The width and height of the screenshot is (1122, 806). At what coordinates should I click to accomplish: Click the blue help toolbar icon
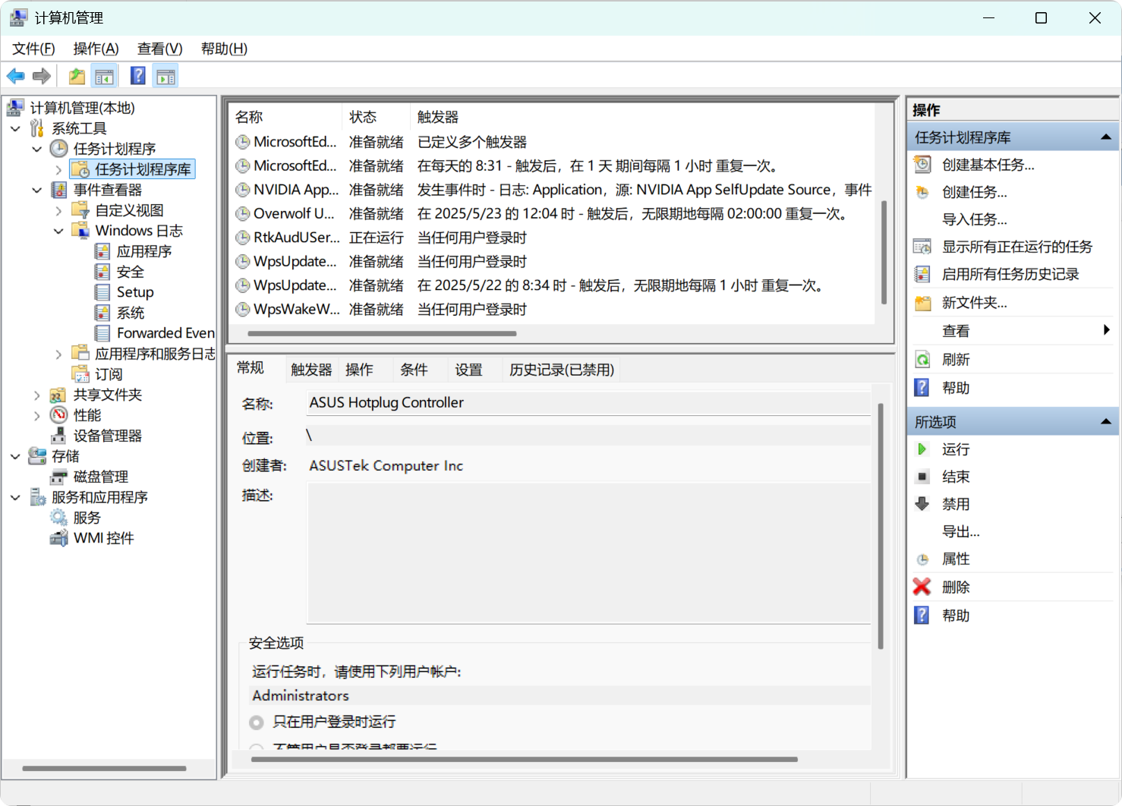tap(137, 76)
